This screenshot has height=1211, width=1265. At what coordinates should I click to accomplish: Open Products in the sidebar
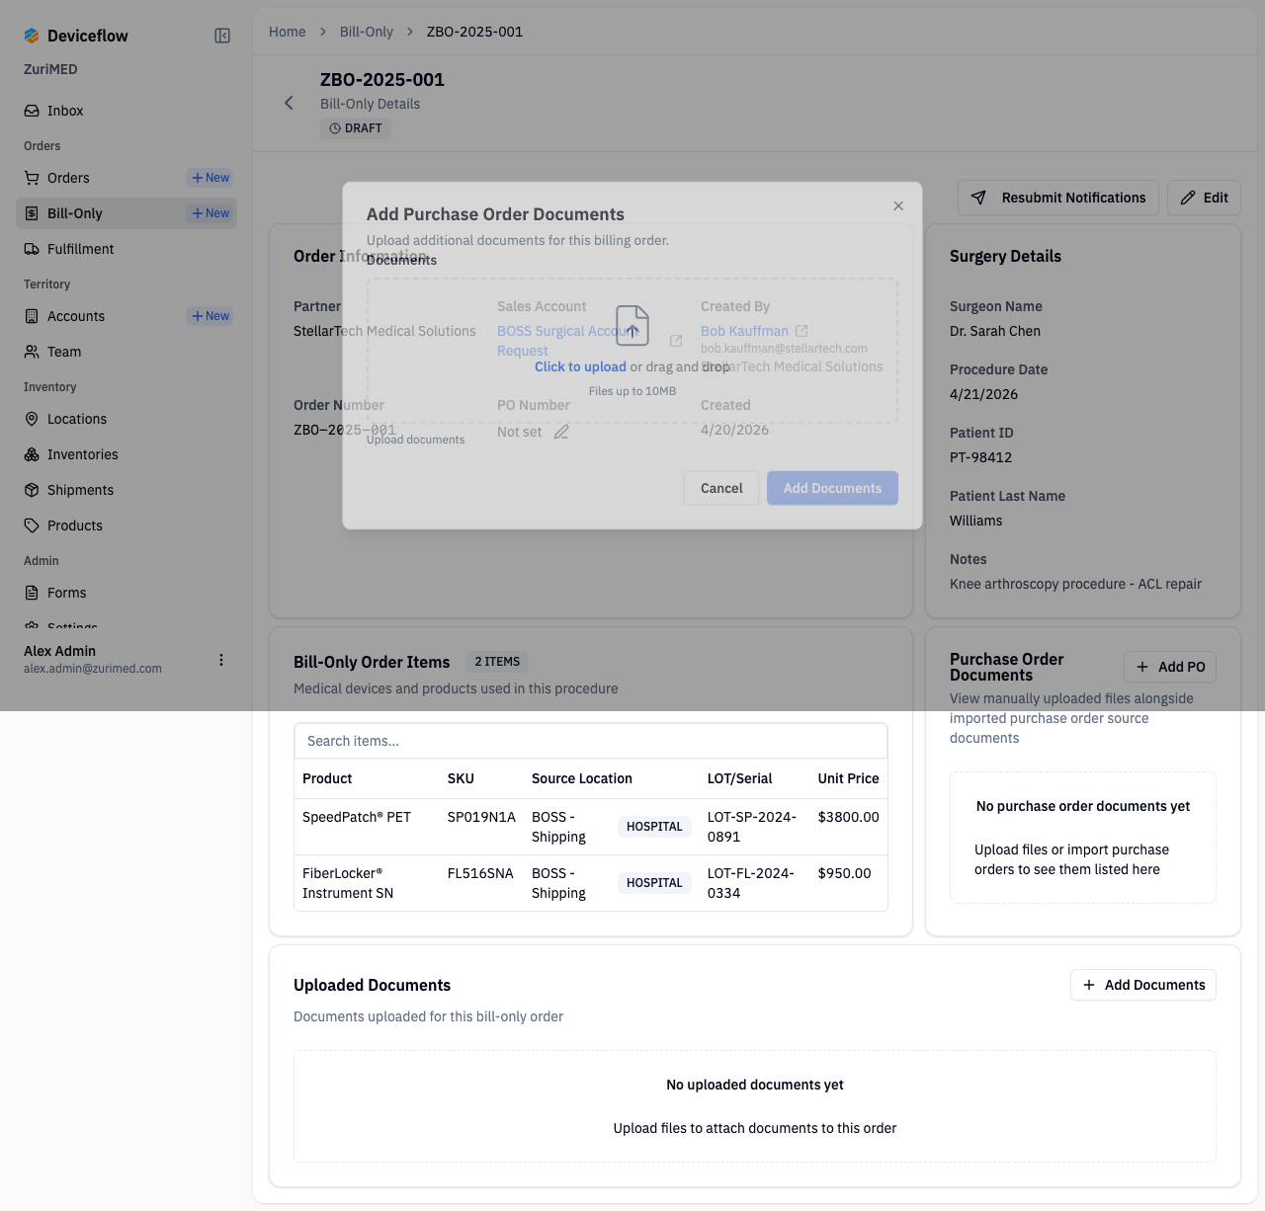[126, 525]
